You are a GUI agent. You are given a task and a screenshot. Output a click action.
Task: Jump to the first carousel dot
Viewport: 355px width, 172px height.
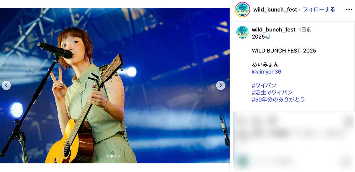[x=108, y=156]
